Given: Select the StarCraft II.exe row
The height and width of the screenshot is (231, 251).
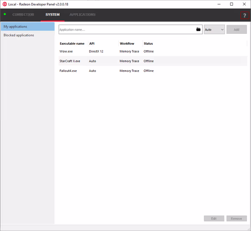Looking at the screenshot, I should [x=153, y=61].
